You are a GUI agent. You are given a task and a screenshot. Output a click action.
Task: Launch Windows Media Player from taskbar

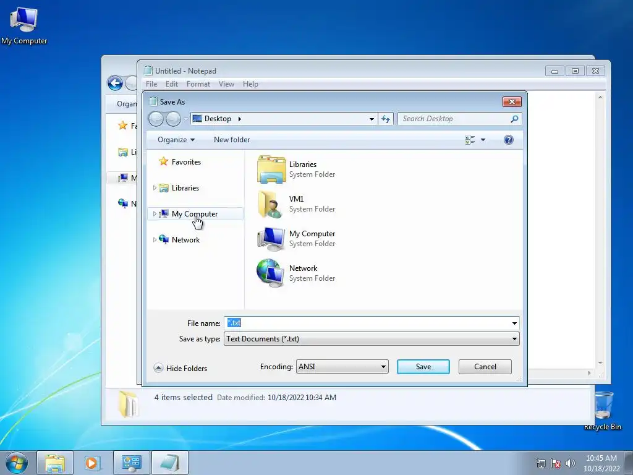pos(92,463)
